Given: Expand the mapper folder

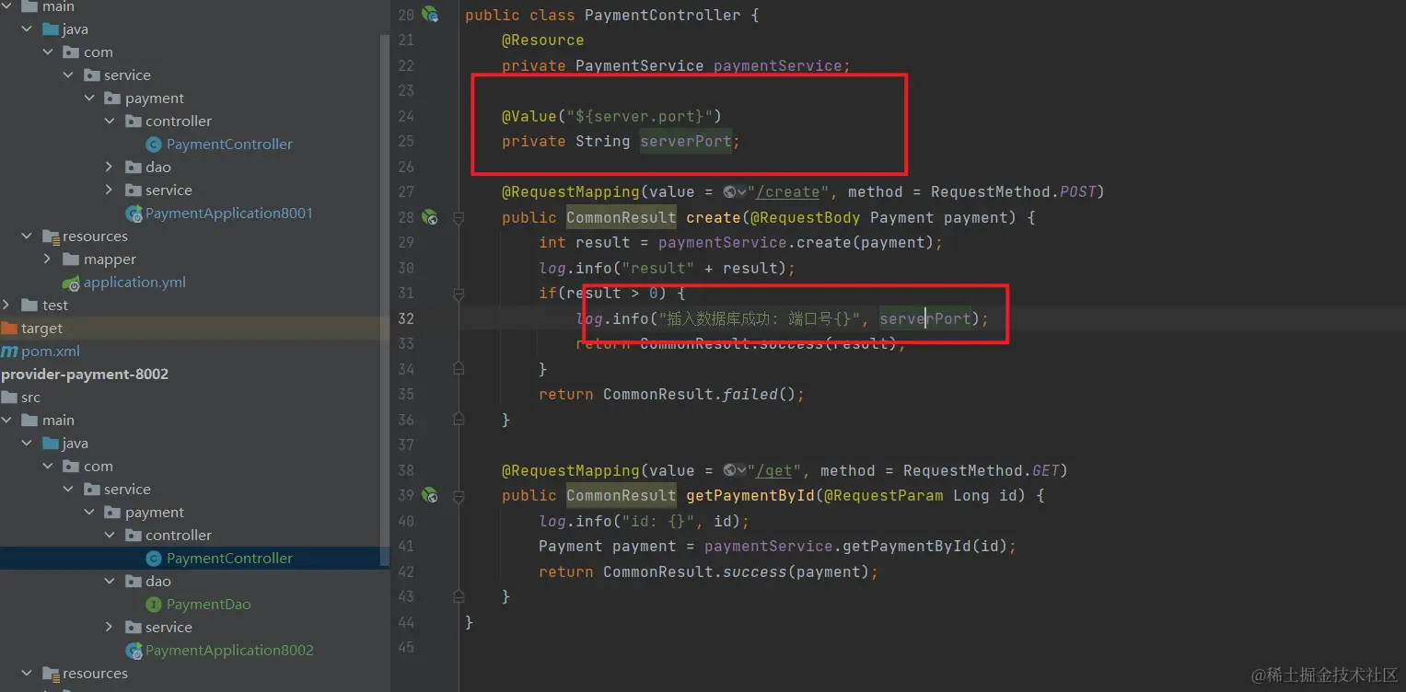Looking at the screenshot, I should 47,259.
